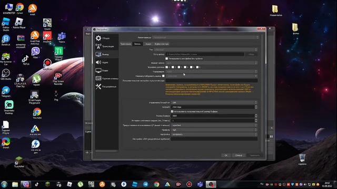Screen dimensions: 337x189
Task: Toggle audio track 3 checkbox
Action: pos(179,67)
